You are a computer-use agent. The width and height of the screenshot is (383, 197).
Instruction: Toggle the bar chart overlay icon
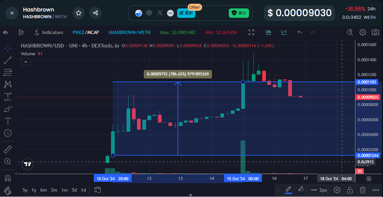click(284, 32)
